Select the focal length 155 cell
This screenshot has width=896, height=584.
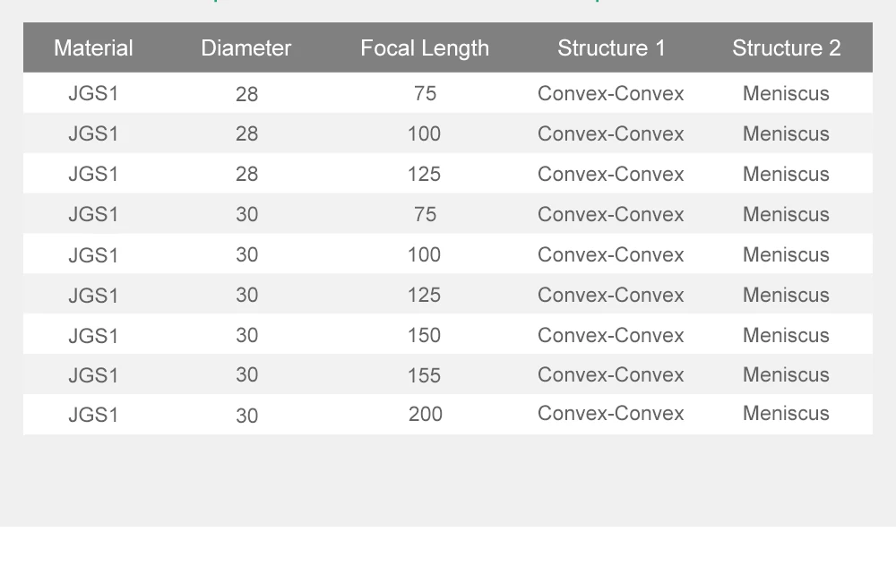(424, 375)
